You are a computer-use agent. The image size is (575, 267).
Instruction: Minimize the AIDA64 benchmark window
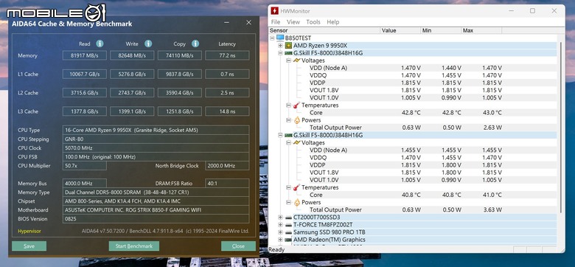click(x=227, y=23)
